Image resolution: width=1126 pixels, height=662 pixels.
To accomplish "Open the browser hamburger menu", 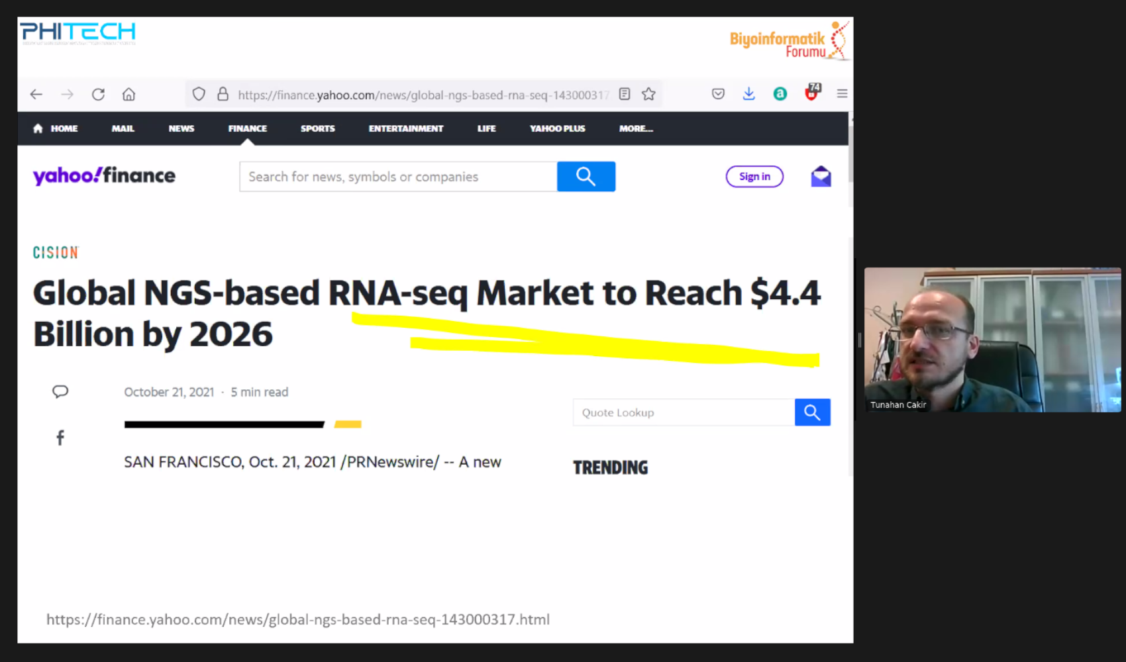I will tap(842, 94).
